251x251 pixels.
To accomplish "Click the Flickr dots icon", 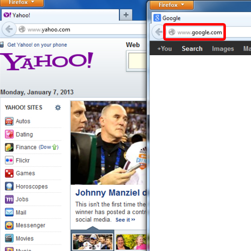I will [x=9, y=160].
